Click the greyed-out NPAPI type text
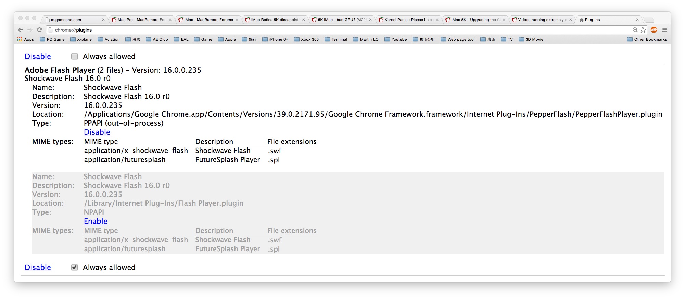This screenshot has height=299, width=685. tap(94, 212)
